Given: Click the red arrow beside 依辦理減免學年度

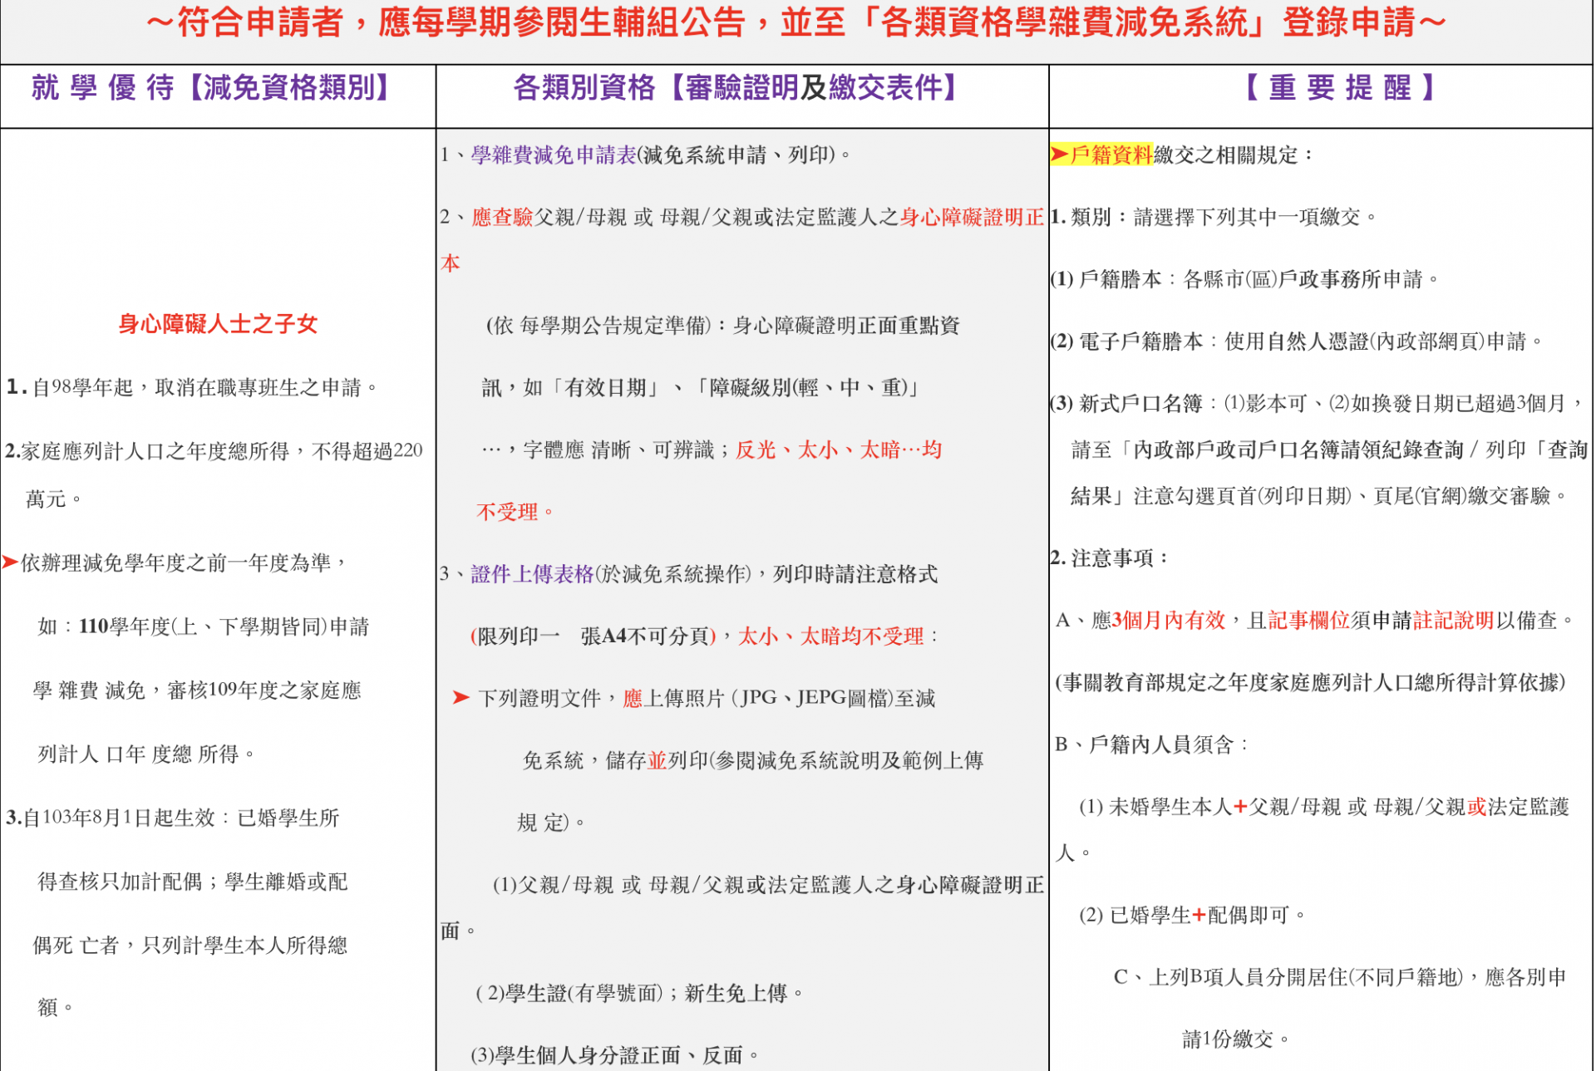Looking at the screenshot, I should pos(10,563).
